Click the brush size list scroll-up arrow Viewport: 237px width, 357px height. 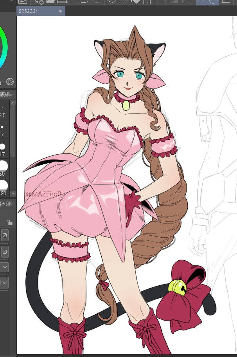(x=13, y=103)
